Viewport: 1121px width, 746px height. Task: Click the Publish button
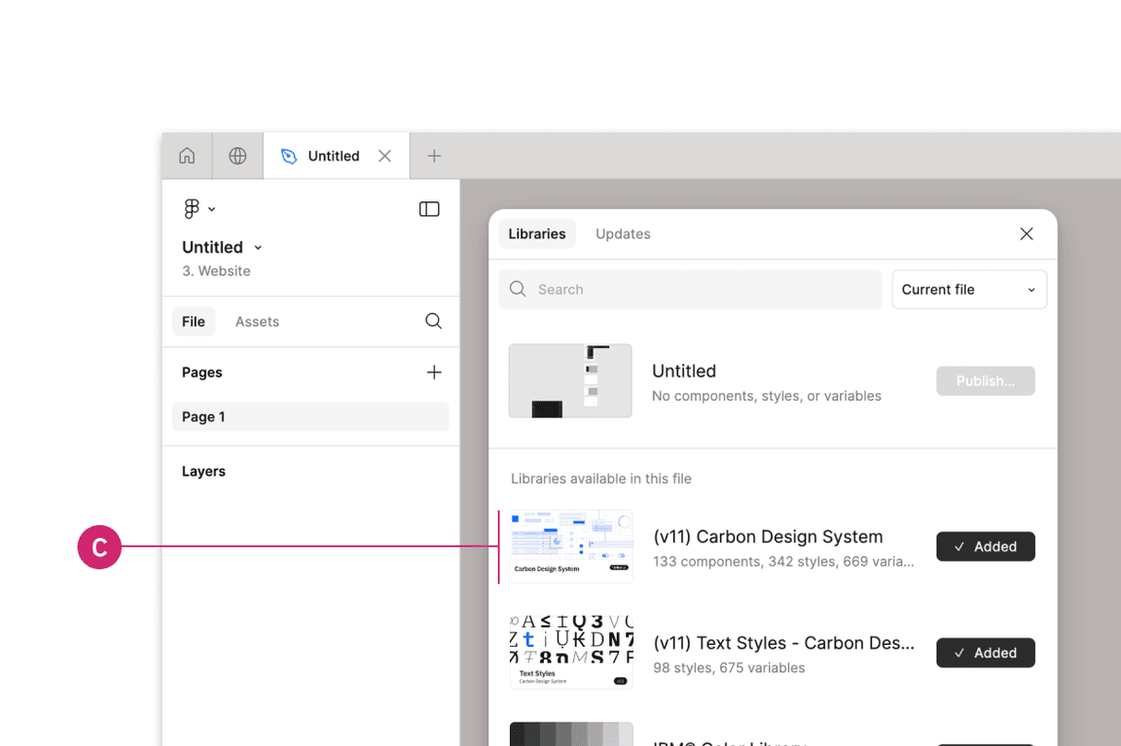click(986, 381)
